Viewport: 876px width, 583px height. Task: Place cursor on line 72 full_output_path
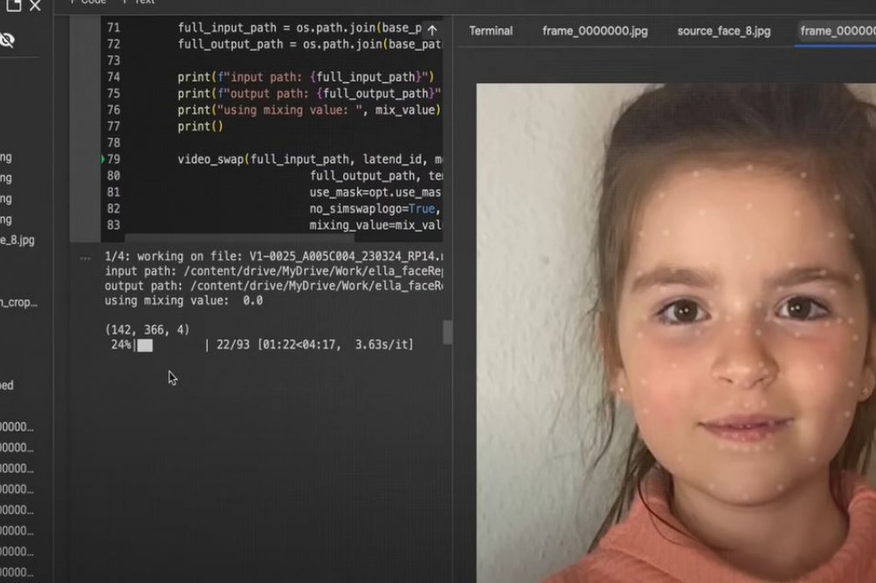(309, 44)
